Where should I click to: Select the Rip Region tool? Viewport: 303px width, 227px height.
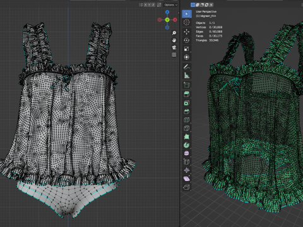pyautogui.click(x=186, y=187)
